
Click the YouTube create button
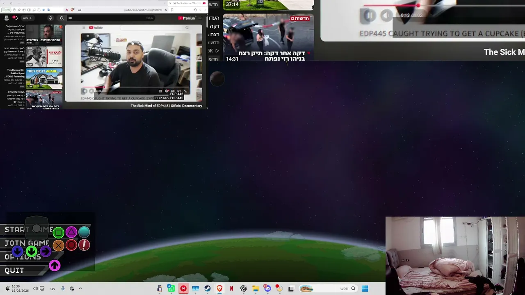tap(27, 18)
